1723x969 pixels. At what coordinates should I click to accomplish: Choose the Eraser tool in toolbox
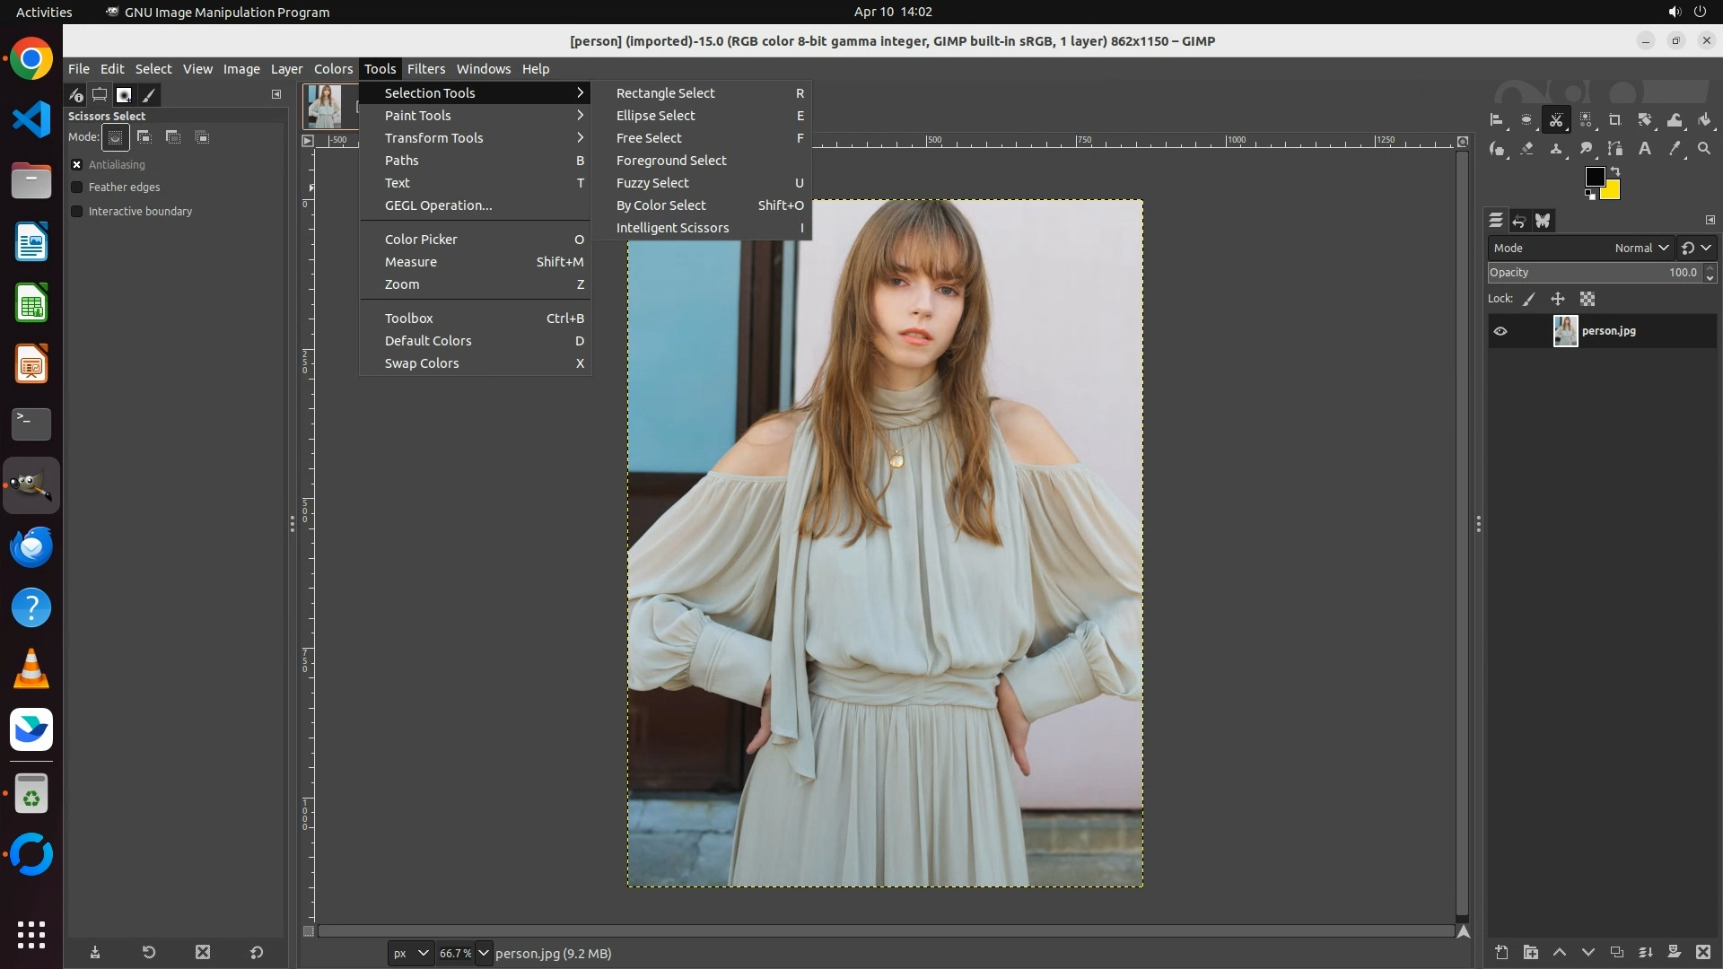(1526, 149)
